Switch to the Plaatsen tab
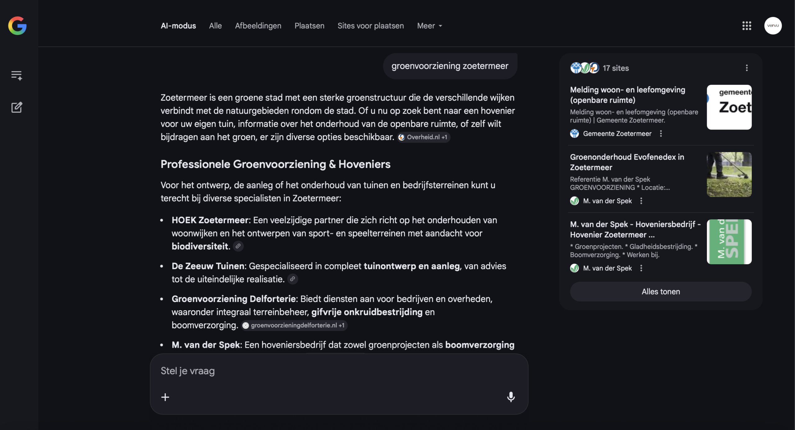Viewport: 795px width, 430px height. pyautogui.click(x=309, y=26)
